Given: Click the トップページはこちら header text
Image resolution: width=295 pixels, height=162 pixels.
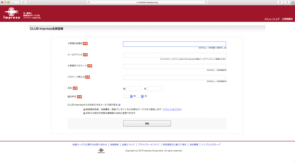Looking at the screenshot, I should [32, 18].
